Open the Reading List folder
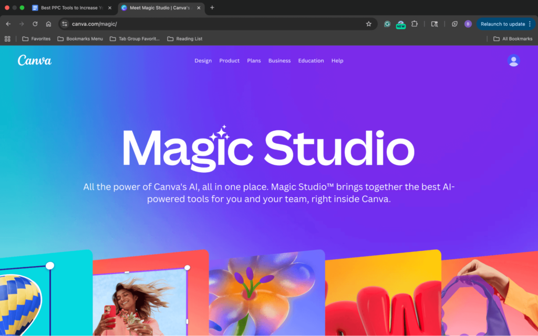The image size is (538, 336). (184, 39)
